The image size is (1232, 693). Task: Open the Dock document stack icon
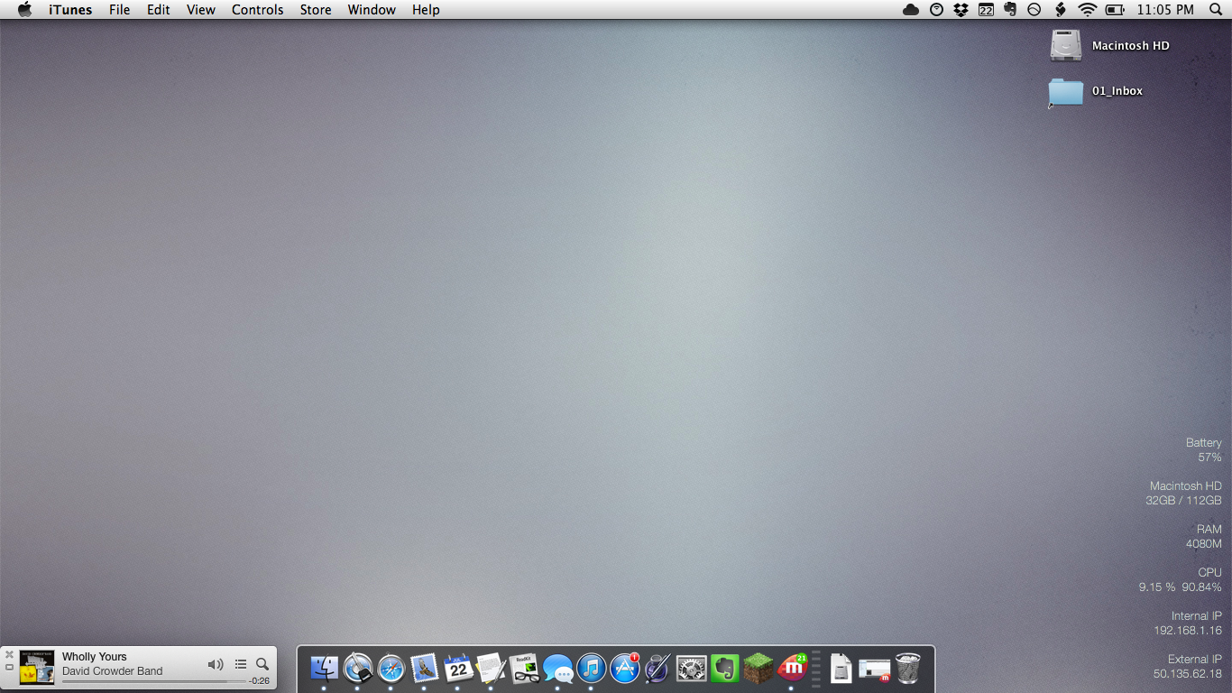click(x=841, y=669)
